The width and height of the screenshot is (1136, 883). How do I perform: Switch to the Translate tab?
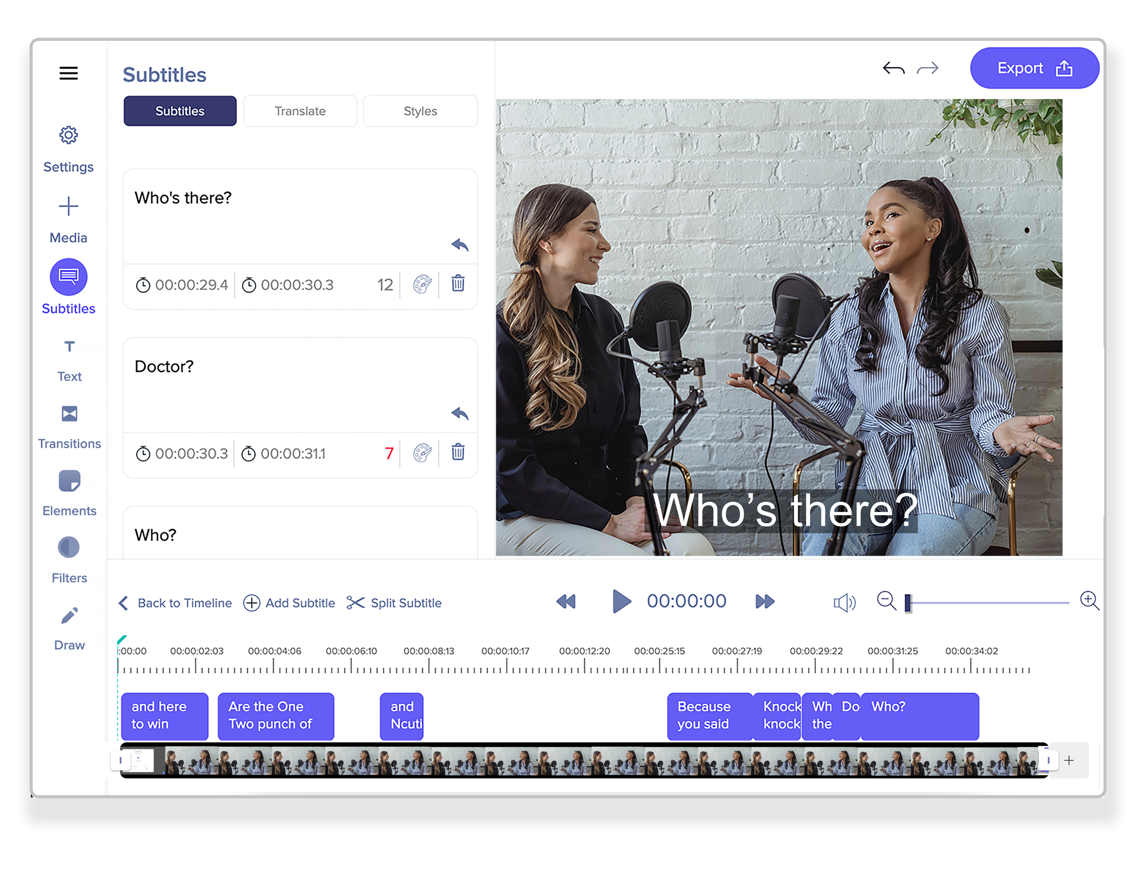coord(300,111)
